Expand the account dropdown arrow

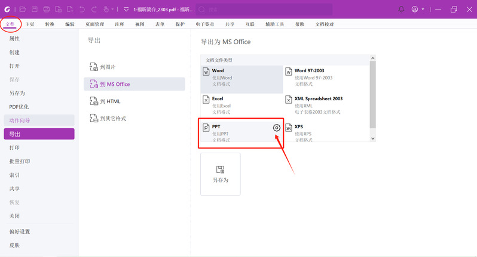tap(423, 10)
